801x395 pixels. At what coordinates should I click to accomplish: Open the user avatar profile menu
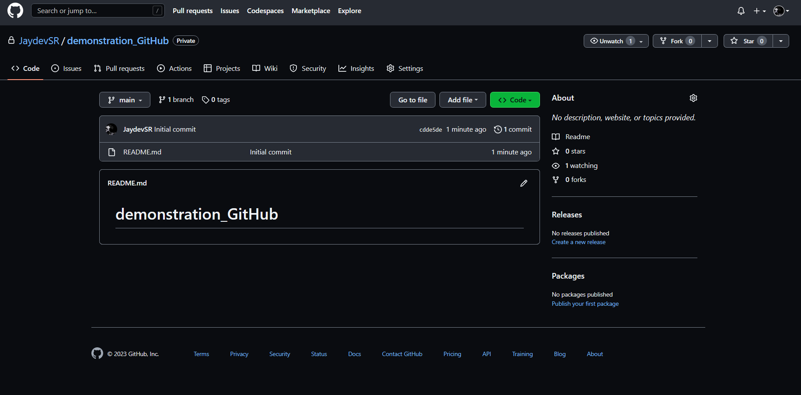click(781, 11)
